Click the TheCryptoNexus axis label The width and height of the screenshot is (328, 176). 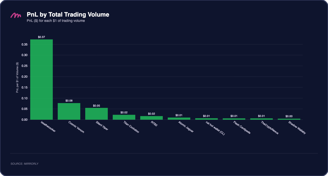[270, 128]
